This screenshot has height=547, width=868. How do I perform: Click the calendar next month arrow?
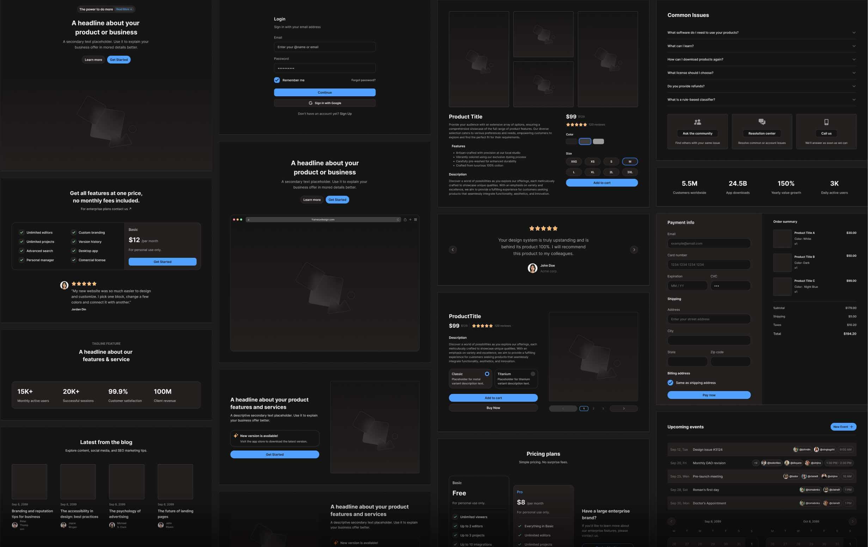tap(852, 521)
